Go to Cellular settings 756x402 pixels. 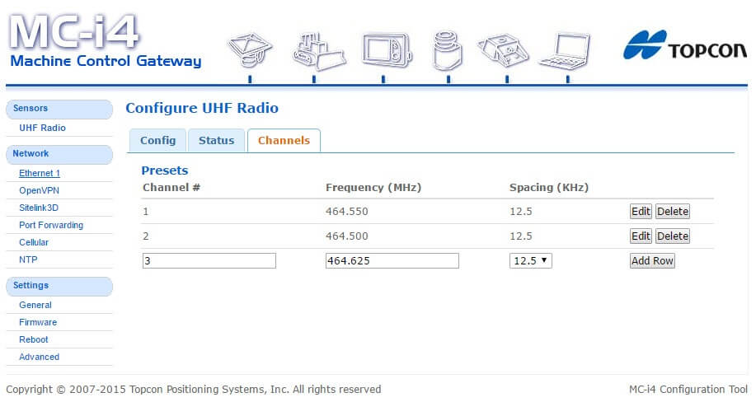pos(34,242)
